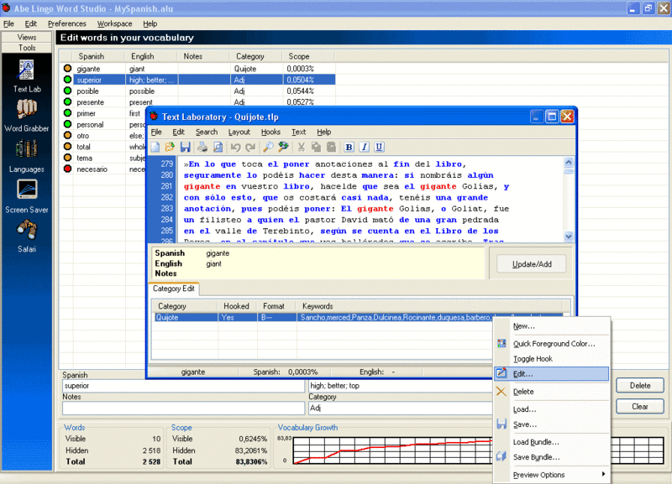Screen dimensions: 672x484
Task: Open the Layout menu
Action: point(239,133)
